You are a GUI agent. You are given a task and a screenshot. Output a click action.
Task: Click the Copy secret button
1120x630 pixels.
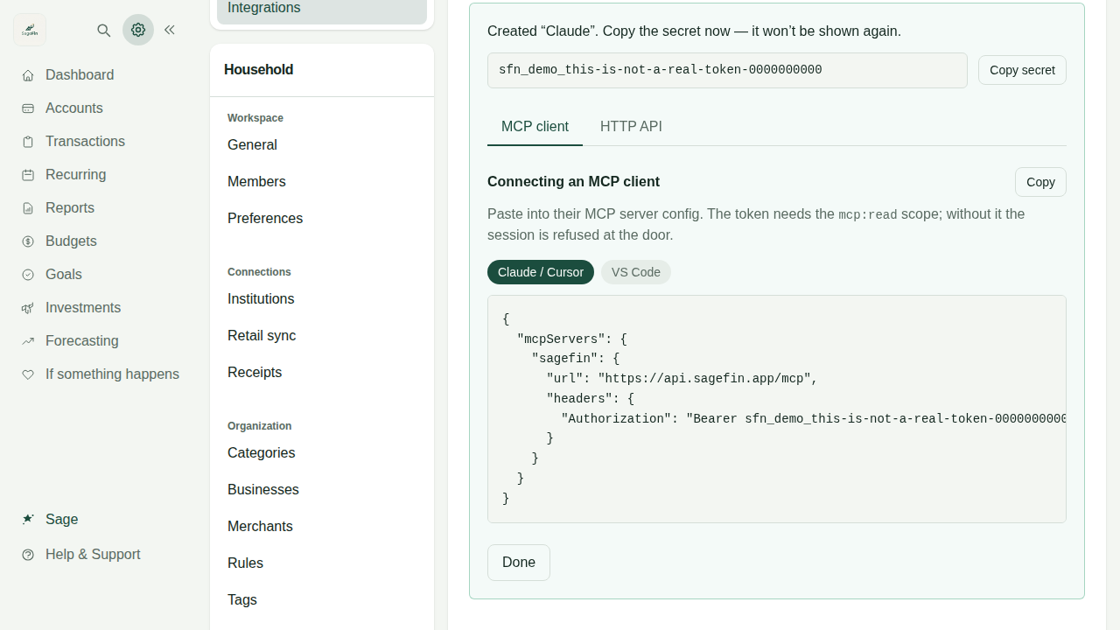[1022, 70]
